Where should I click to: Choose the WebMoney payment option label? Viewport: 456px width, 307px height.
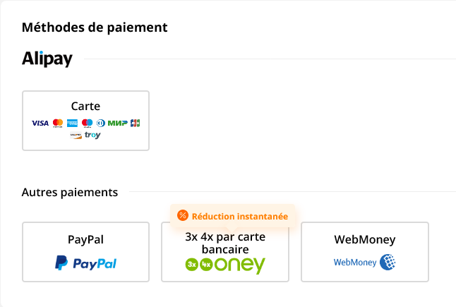[x=364, y=240]
